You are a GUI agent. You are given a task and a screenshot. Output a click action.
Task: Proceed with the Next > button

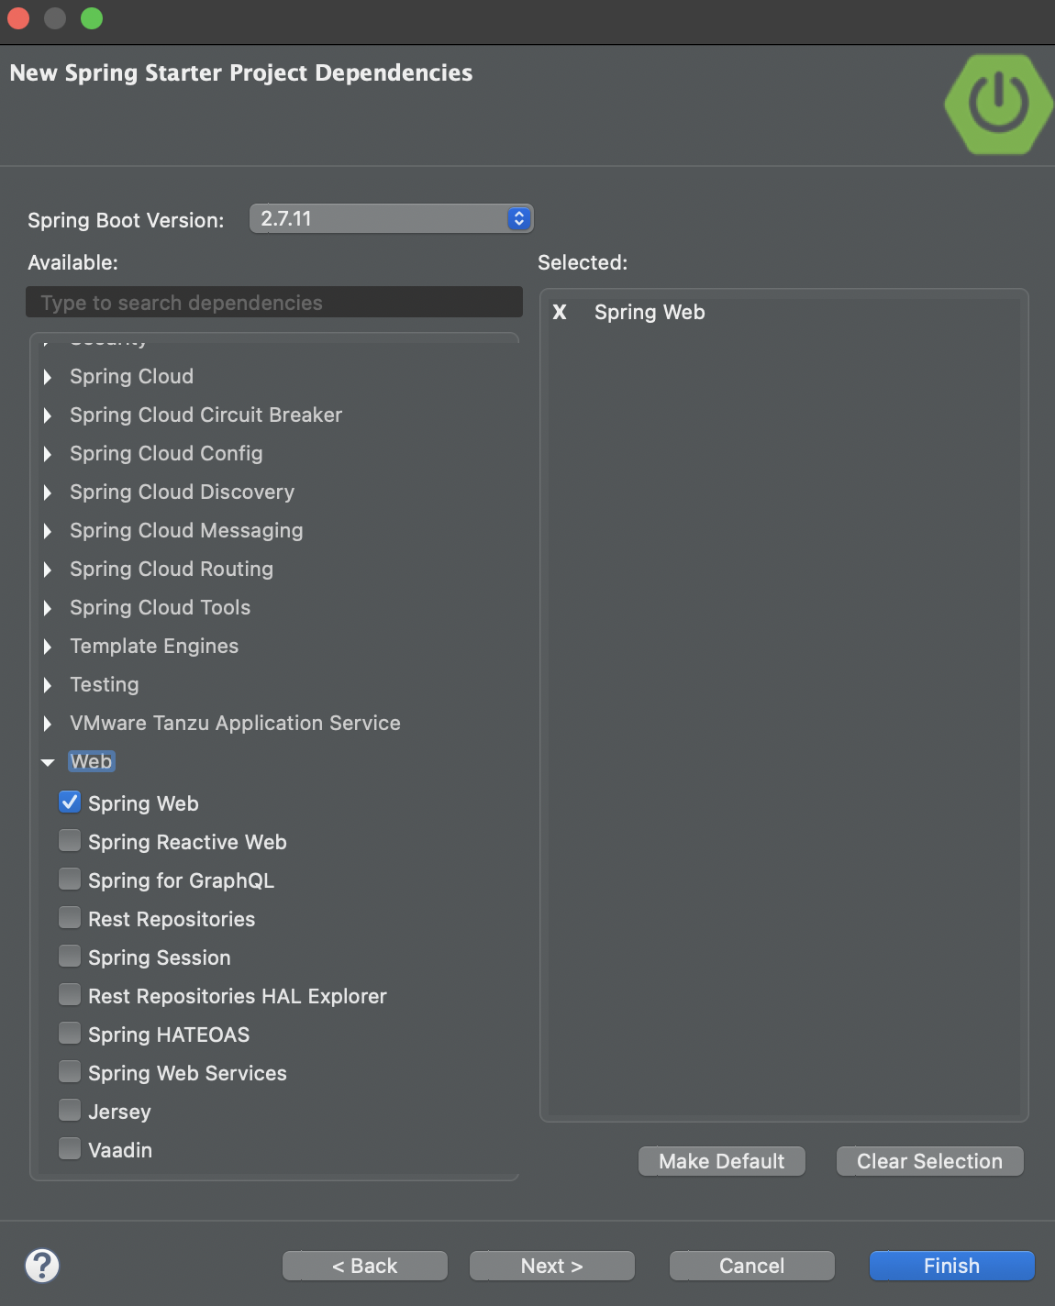pos(552,1266)
